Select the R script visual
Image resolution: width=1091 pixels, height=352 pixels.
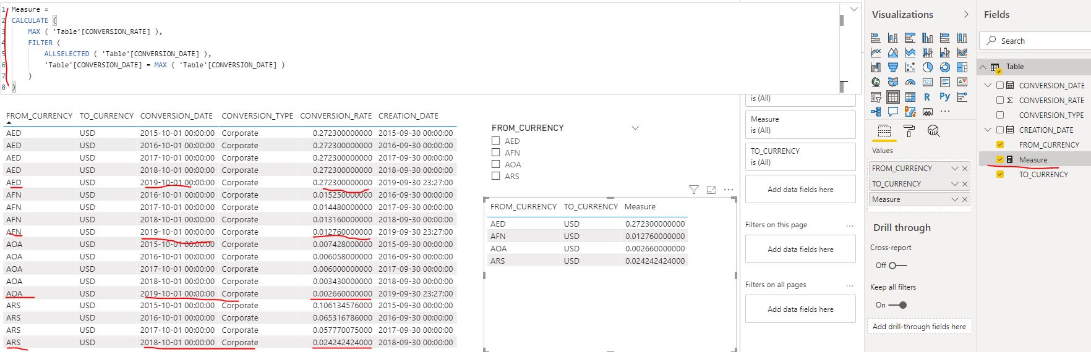coord(927,97)
